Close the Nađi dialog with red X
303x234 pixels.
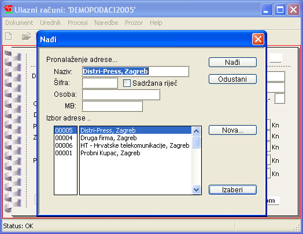(258, 39)
